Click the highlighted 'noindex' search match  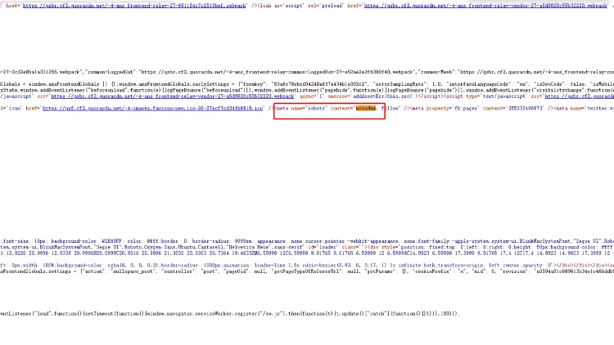pos(366,109)
